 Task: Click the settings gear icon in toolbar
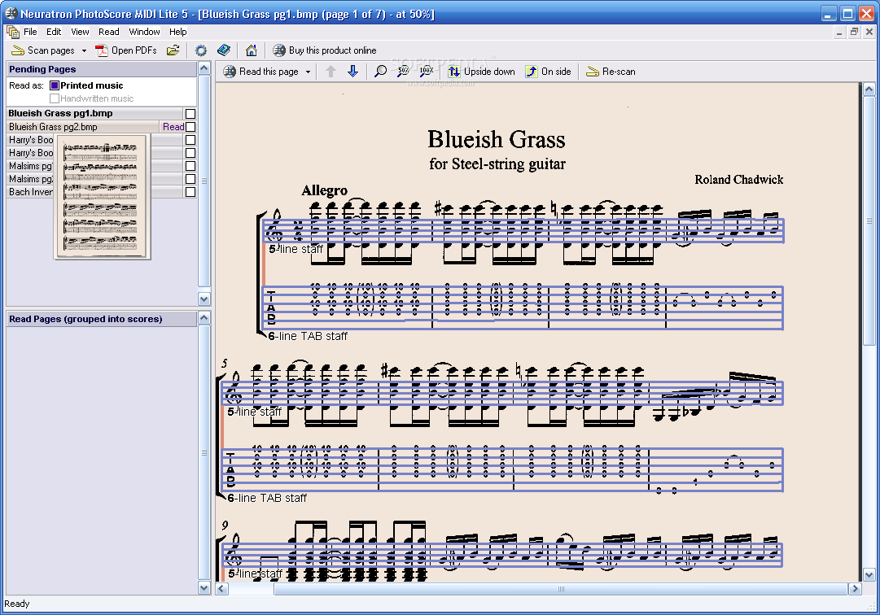point(201,50)
